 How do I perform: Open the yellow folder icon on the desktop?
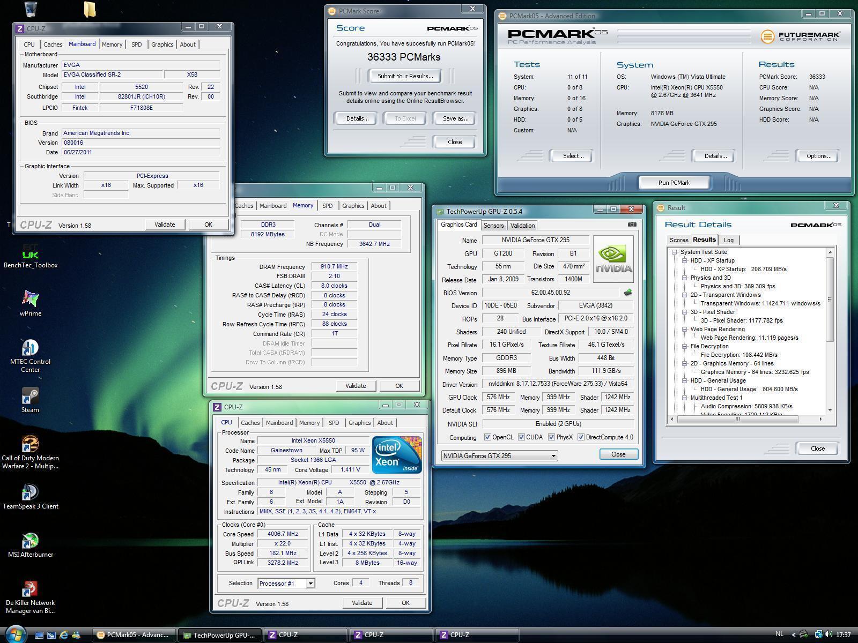click(x=90, y=9)
